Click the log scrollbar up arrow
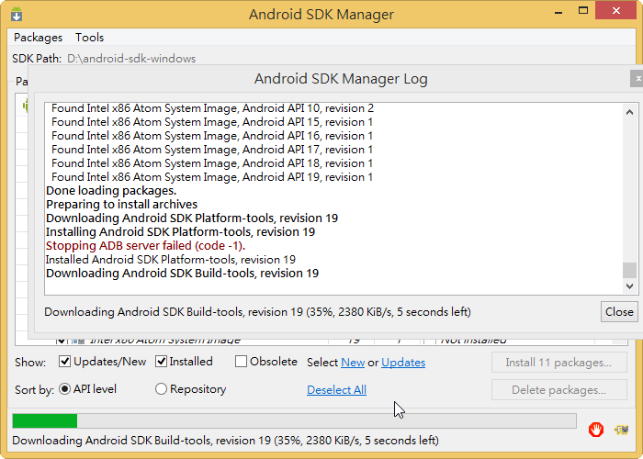Image resolution: width=643 pixels, height=459 pixels. pos(630,112)
